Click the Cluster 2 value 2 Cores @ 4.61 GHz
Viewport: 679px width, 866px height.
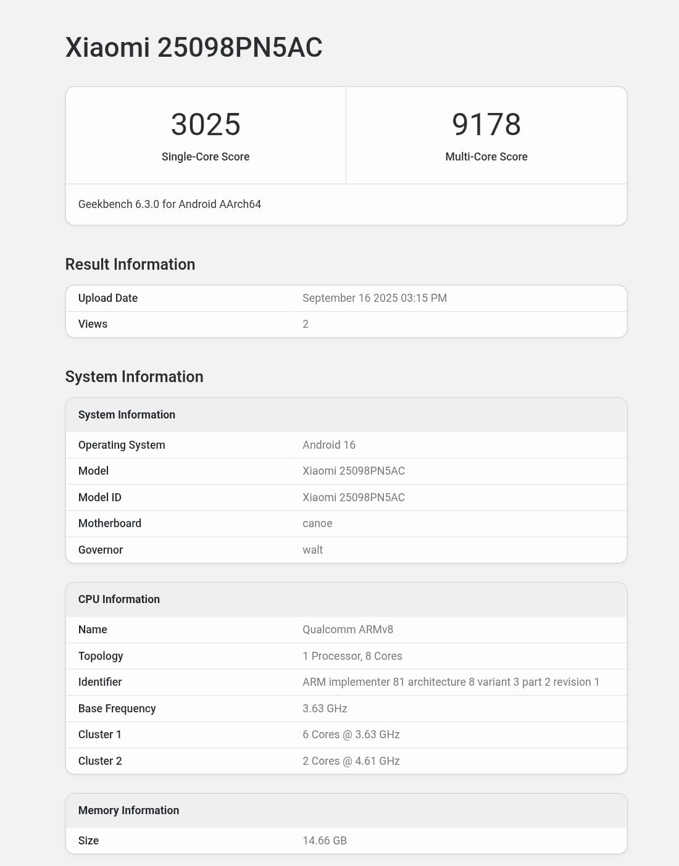[x=351, y=761]
